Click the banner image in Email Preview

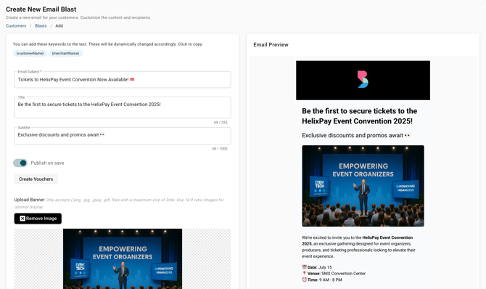[363, 186]
